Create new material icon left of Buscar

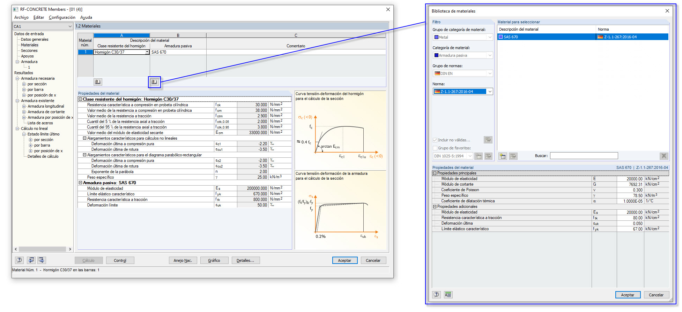(503, 156)
